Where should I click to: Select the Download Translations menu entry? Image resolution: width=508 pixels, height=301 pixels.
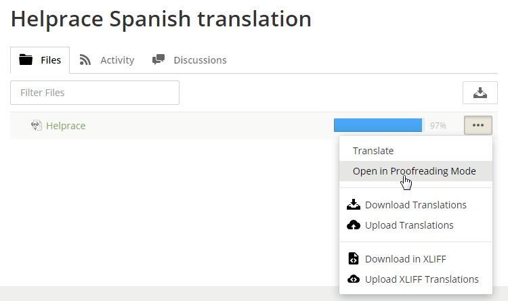415,205
